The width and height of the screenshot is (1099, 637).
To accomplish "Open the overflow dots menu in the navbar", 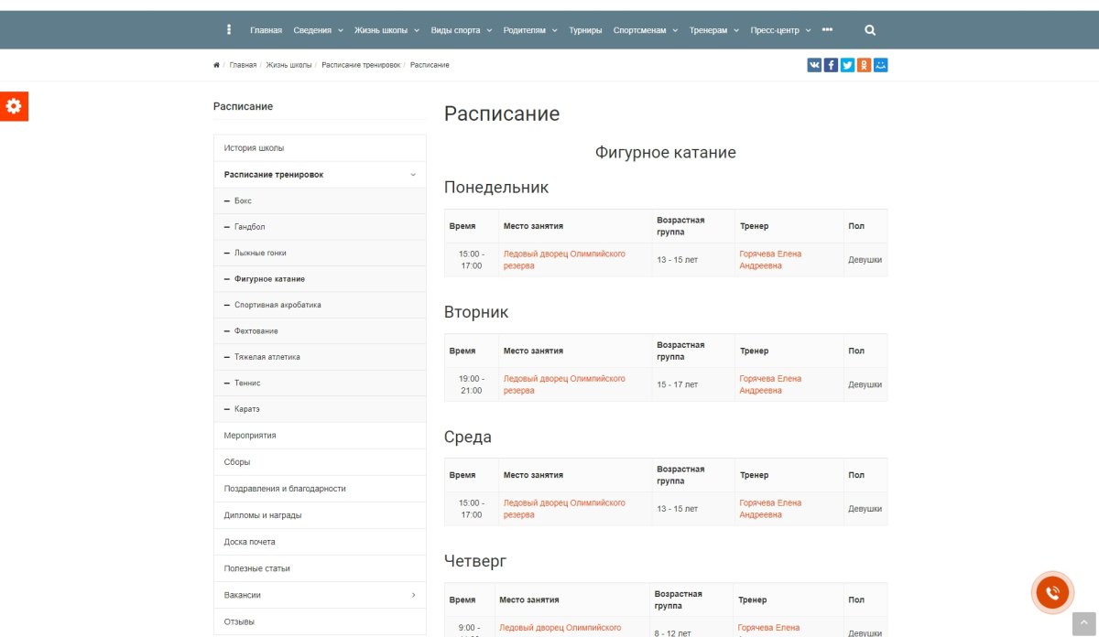I will (828, 29).
